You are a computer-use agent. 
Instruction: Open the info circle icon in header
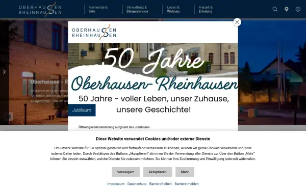[298, 9]
